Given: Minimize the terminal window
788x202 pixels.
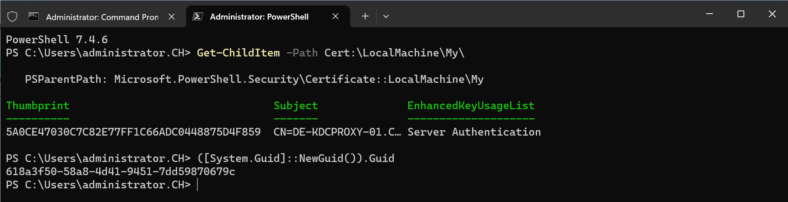Looking at the screenshot, I should 709,14.
